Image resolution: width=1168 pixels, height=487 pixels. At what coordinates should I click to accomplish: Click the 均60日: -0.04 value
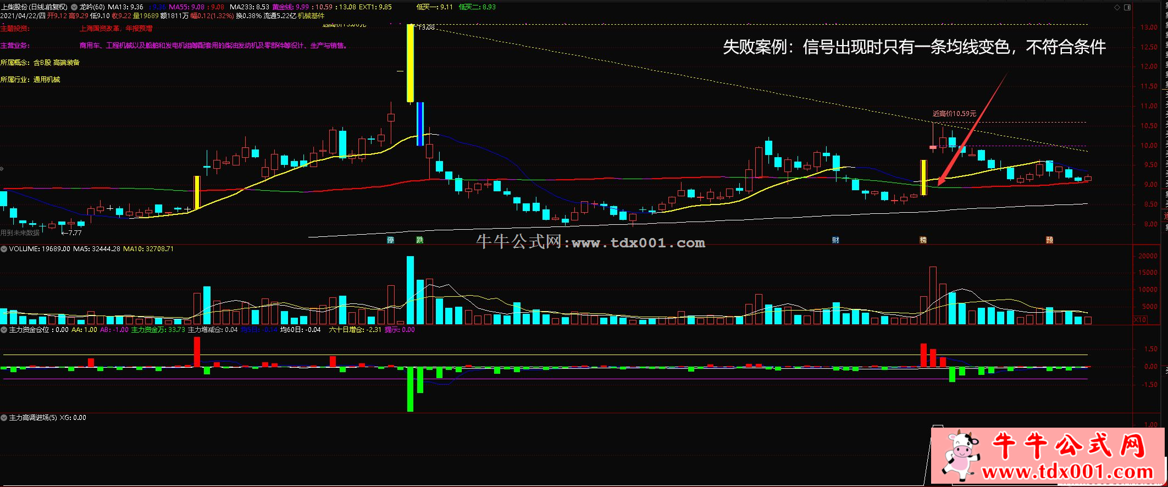point(301,330)
